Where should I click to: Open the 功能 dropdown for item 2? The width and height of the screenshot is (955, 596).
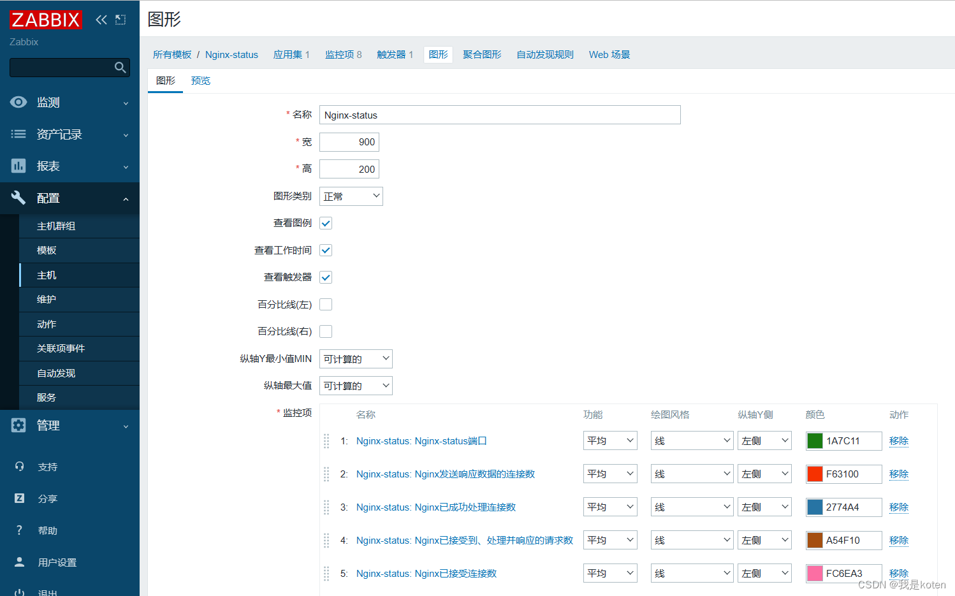point(609,474)
